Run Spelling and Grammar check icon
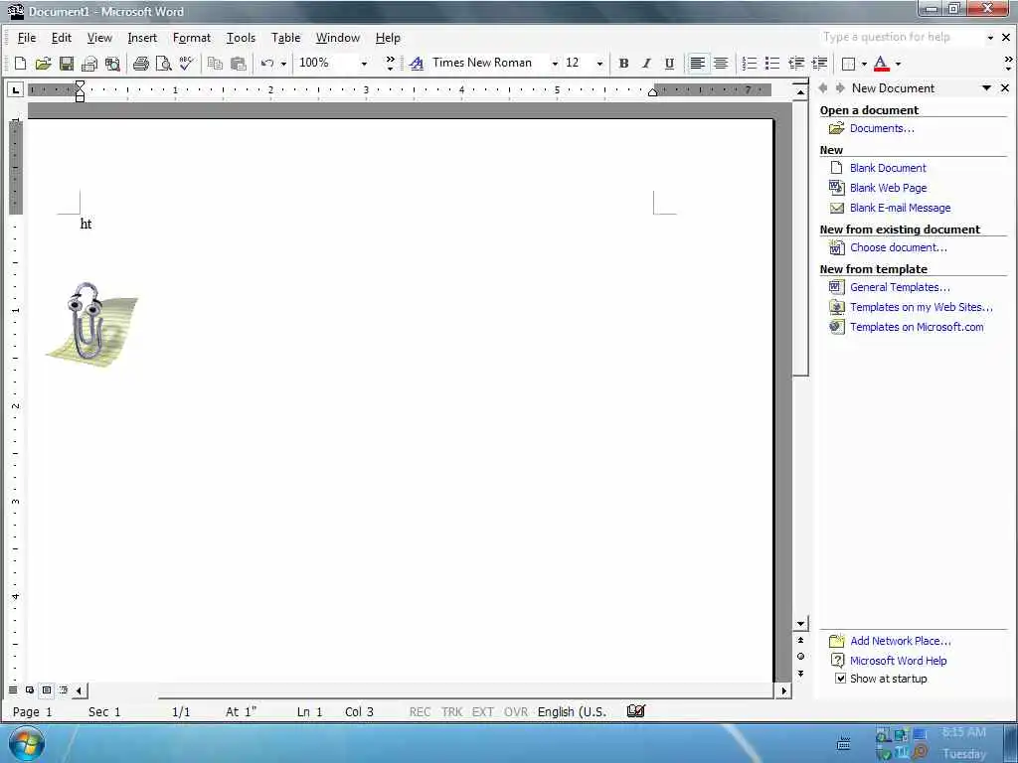Image resolution: width=1018 pixels, height=763 pixels. point(186,63)
